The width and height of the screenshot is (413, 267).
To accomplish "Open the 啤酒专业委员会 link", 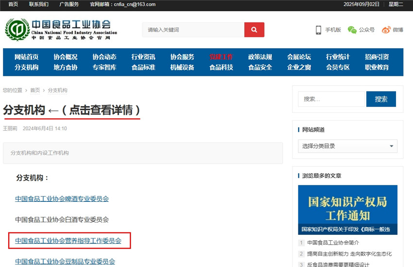I will pos(62,199).
